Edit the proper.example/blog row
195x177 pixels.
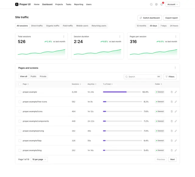(x=176, y=150)
